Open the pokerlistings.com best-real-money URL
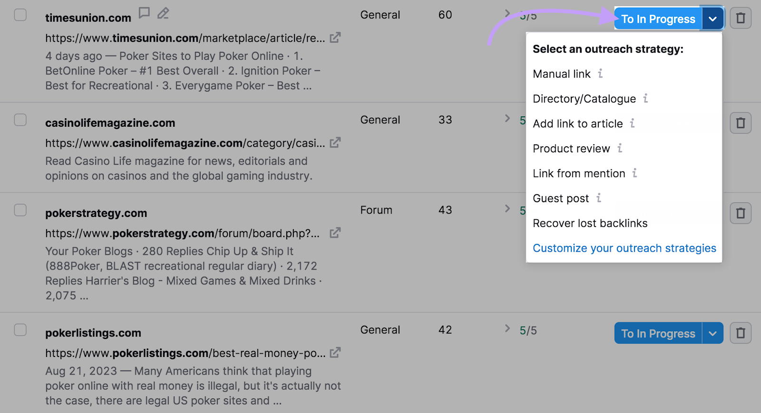 pos(185,353)
